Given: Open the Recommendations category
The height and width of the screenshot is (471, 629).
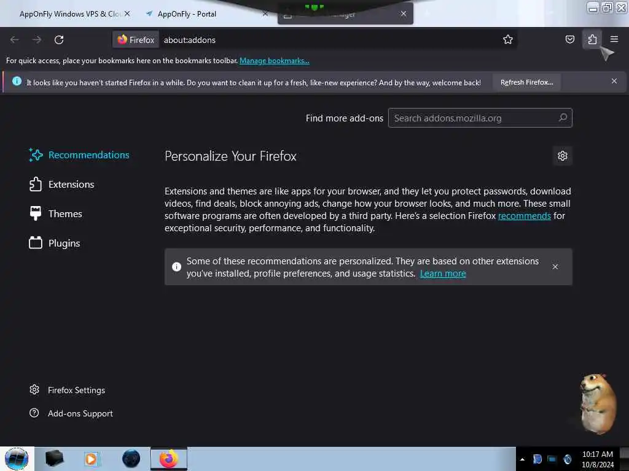Looking at the screenshot, I should (x=79, y=155).
